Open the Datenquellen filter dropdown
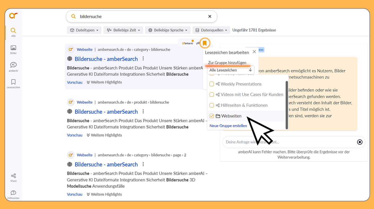Screen dimensions: 374x209 [211, 30]
